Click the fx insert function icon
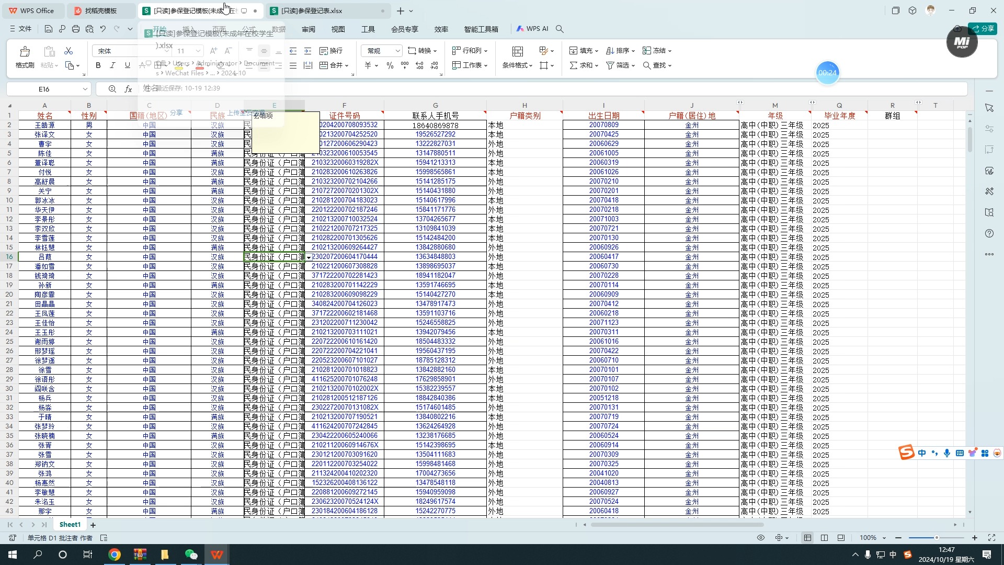Image resolution: width=1004 pixels, height=565 pixels. point(128,89)
